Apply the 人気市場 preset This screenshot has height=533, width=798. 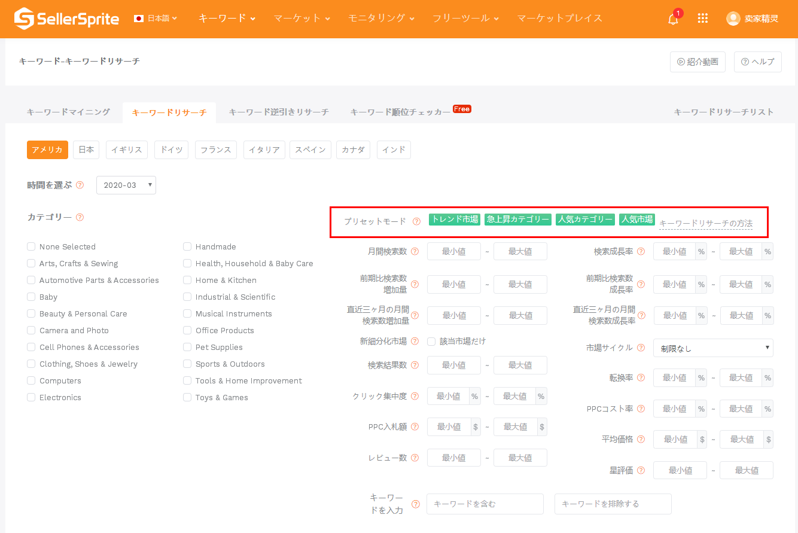click(637, 220)
